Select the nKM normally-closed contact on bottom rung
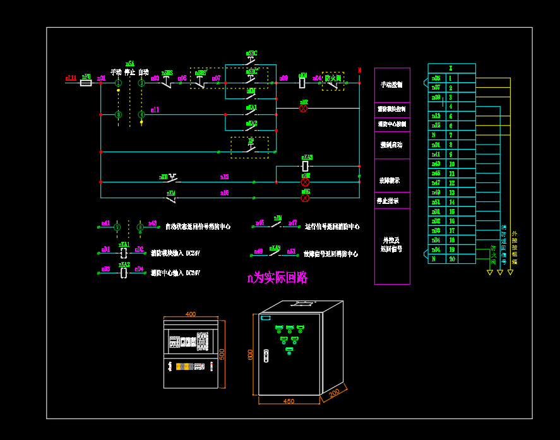This screenshot has height=440, width=560. [x=172, y=199]
